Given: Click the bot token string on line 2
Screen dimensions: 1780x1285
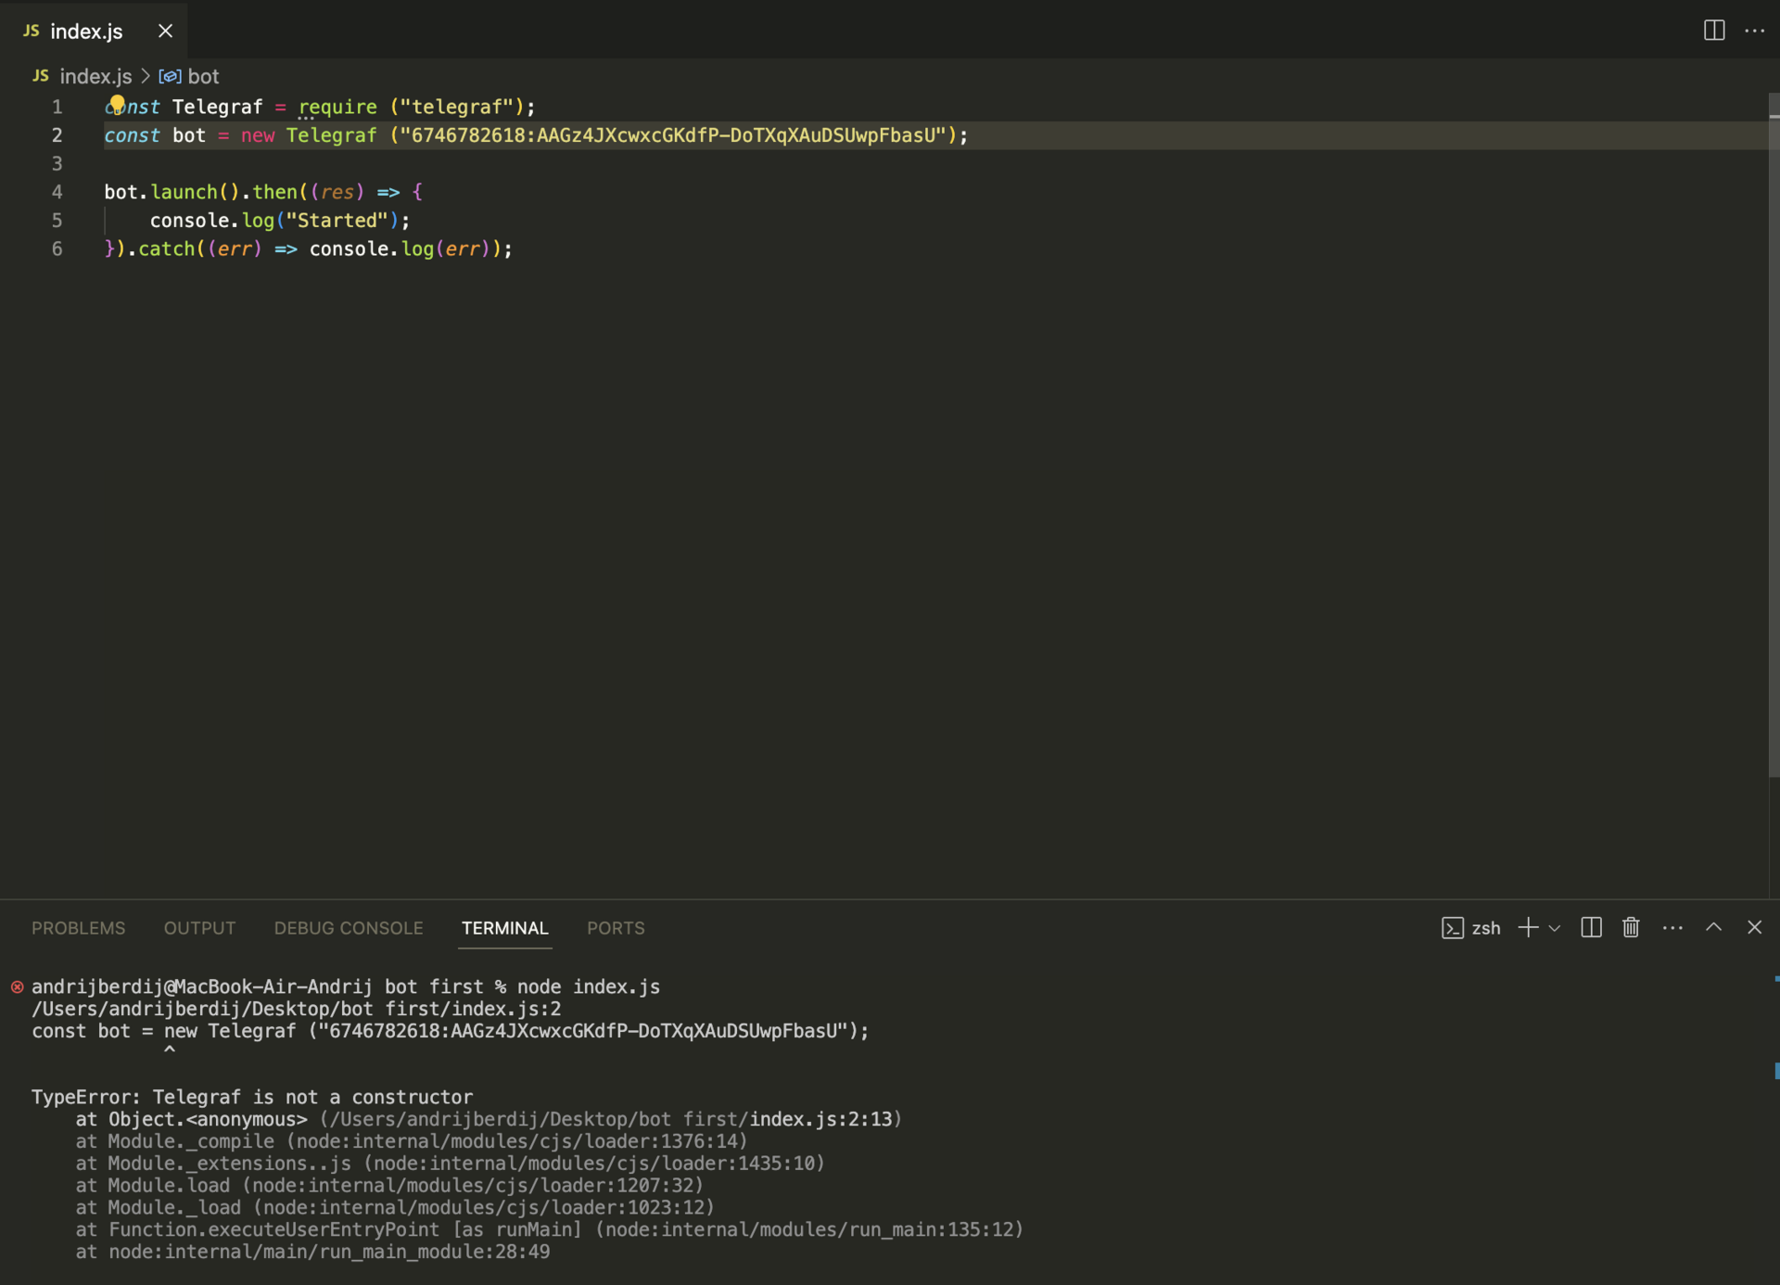Looking at the screenshot, I should [673, 135].
